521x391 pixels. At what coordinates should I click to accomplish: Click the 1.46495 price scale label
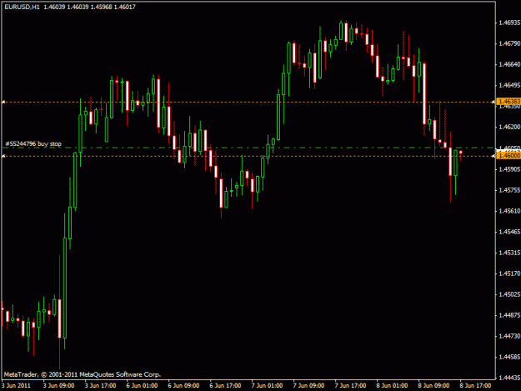pos(509,85)
